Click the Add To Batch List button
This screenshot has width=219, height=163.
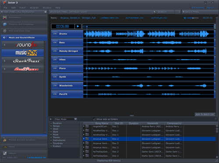click(205, 114)
